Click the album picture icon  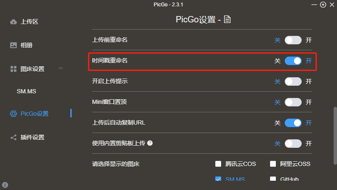13,45
